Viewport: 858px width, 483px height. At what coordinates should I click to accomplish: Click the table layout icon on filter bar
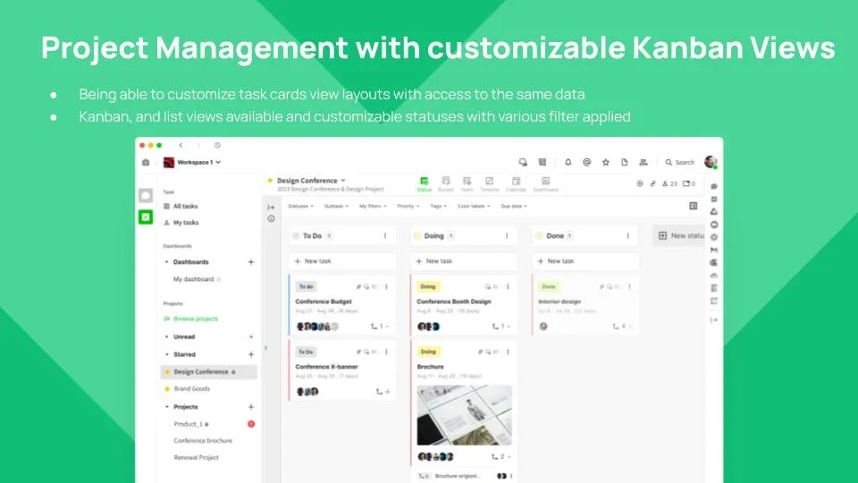[x=694, y=206]
